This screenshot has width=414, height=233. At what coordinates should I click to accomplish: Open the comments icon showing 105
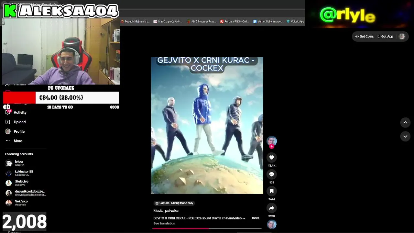point(272,174)
